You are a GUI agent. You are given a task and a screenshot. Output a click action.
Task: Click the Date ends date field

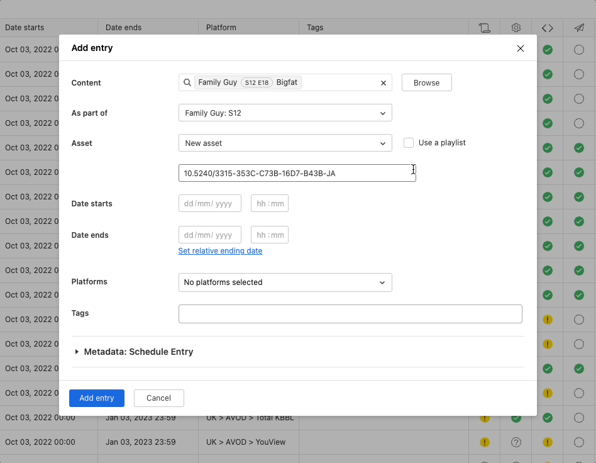pyautogui.click(x=210, y=235)
